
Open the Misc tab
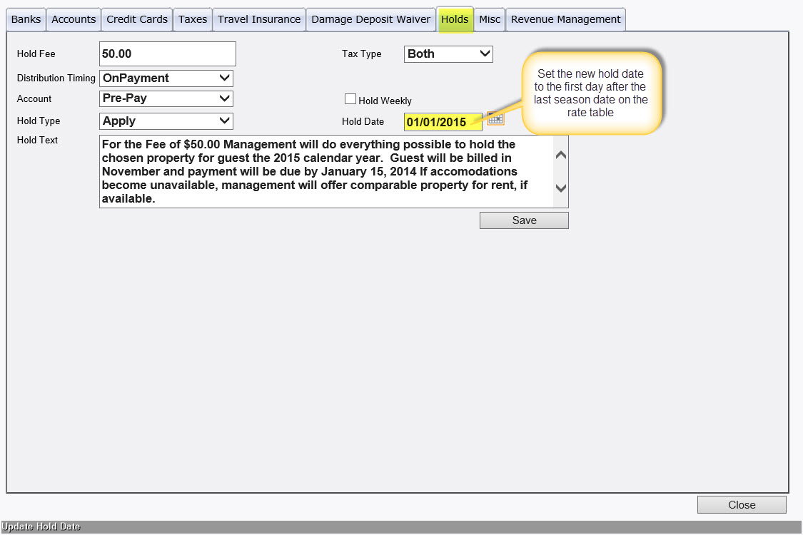[490, 19]
